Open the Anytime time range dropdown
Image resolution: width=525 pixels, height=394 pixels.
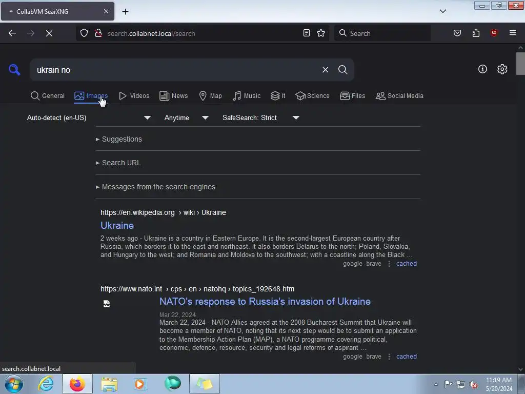click(x=187, y=117)
